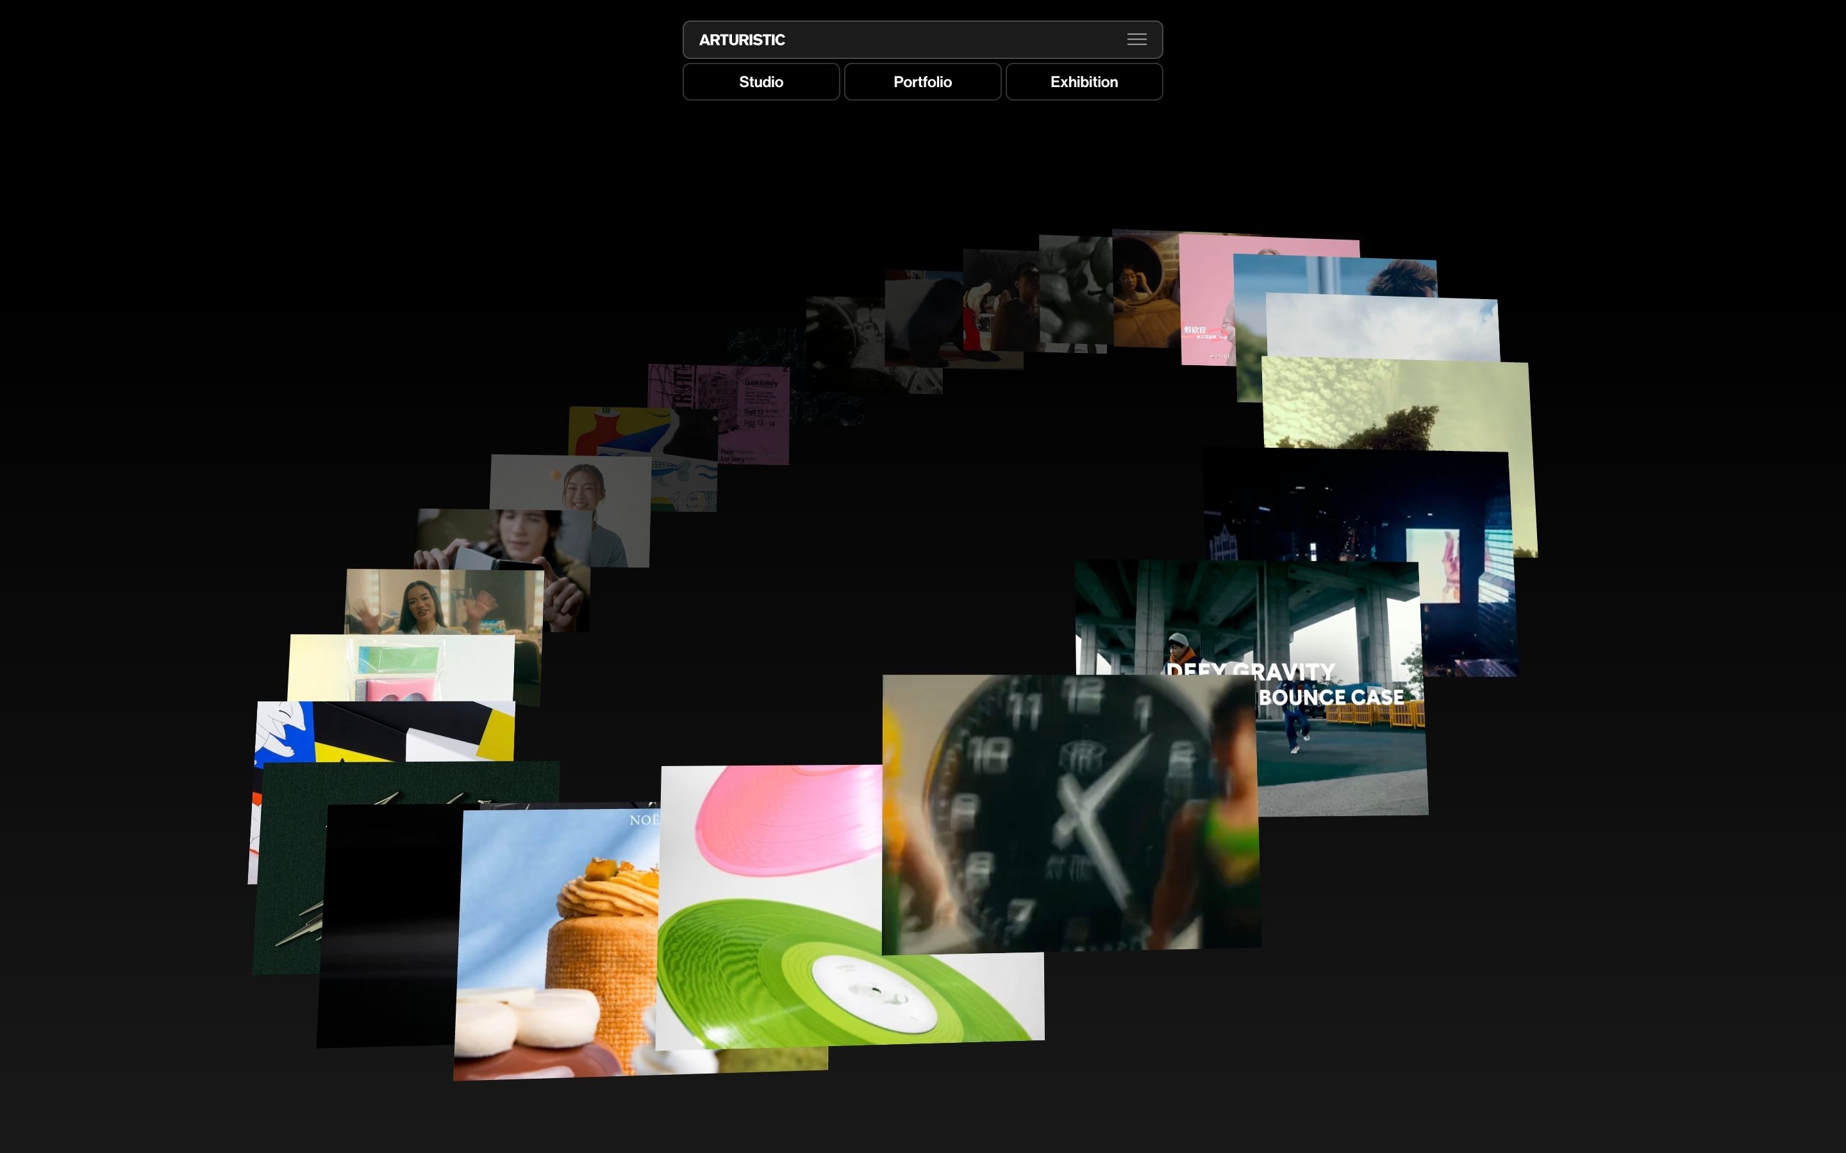Open the pink background poster thumbnail

coord(1205,305)
